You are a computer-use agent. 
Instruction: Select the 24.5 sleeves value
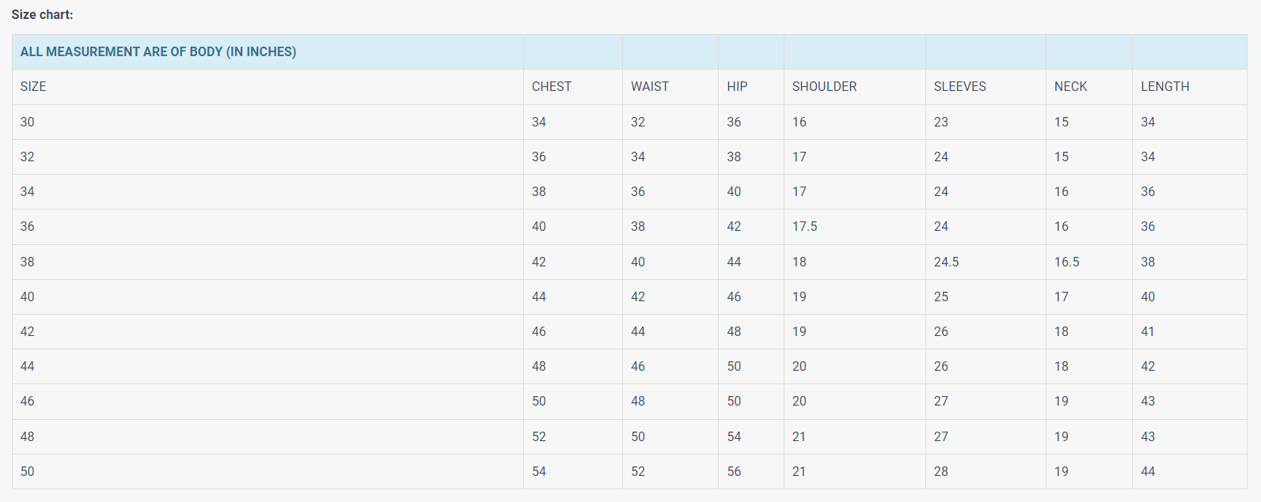coord(946,262)
